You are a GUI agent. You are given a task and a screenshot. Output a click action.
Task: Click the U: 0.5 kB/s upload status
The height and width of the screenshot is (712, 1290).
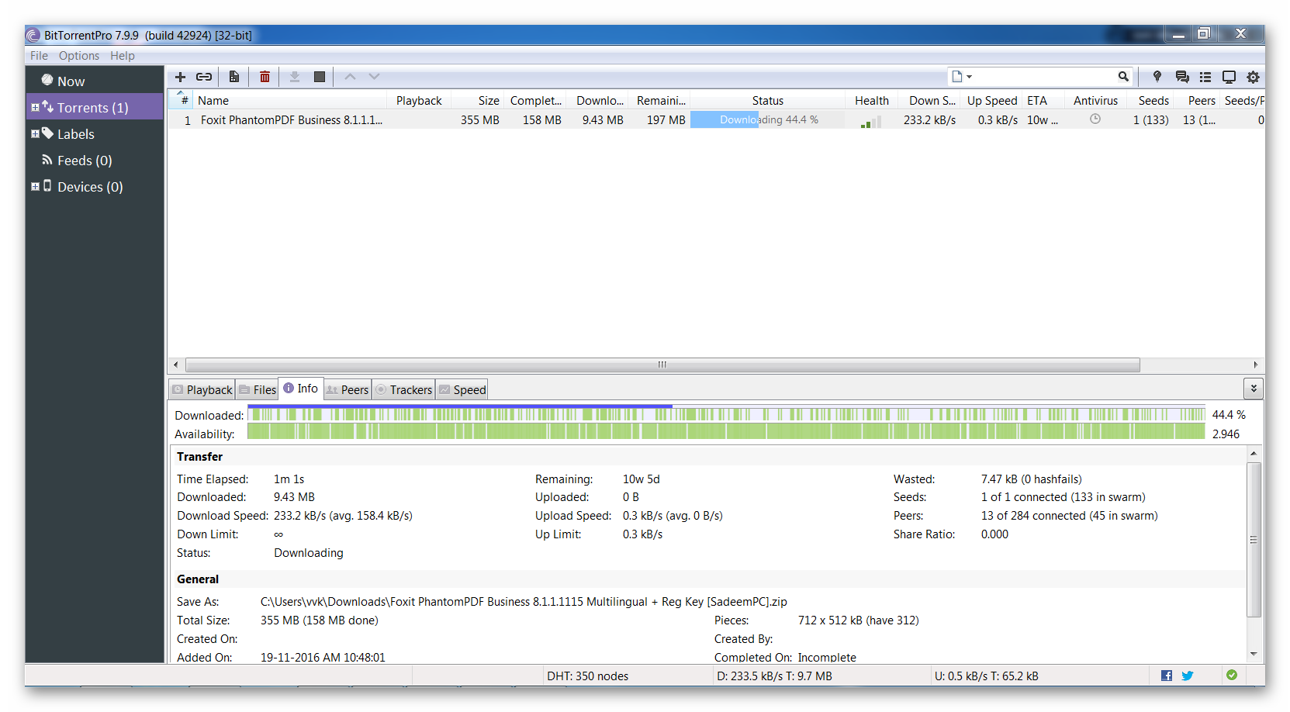click(x=986, y=676)
